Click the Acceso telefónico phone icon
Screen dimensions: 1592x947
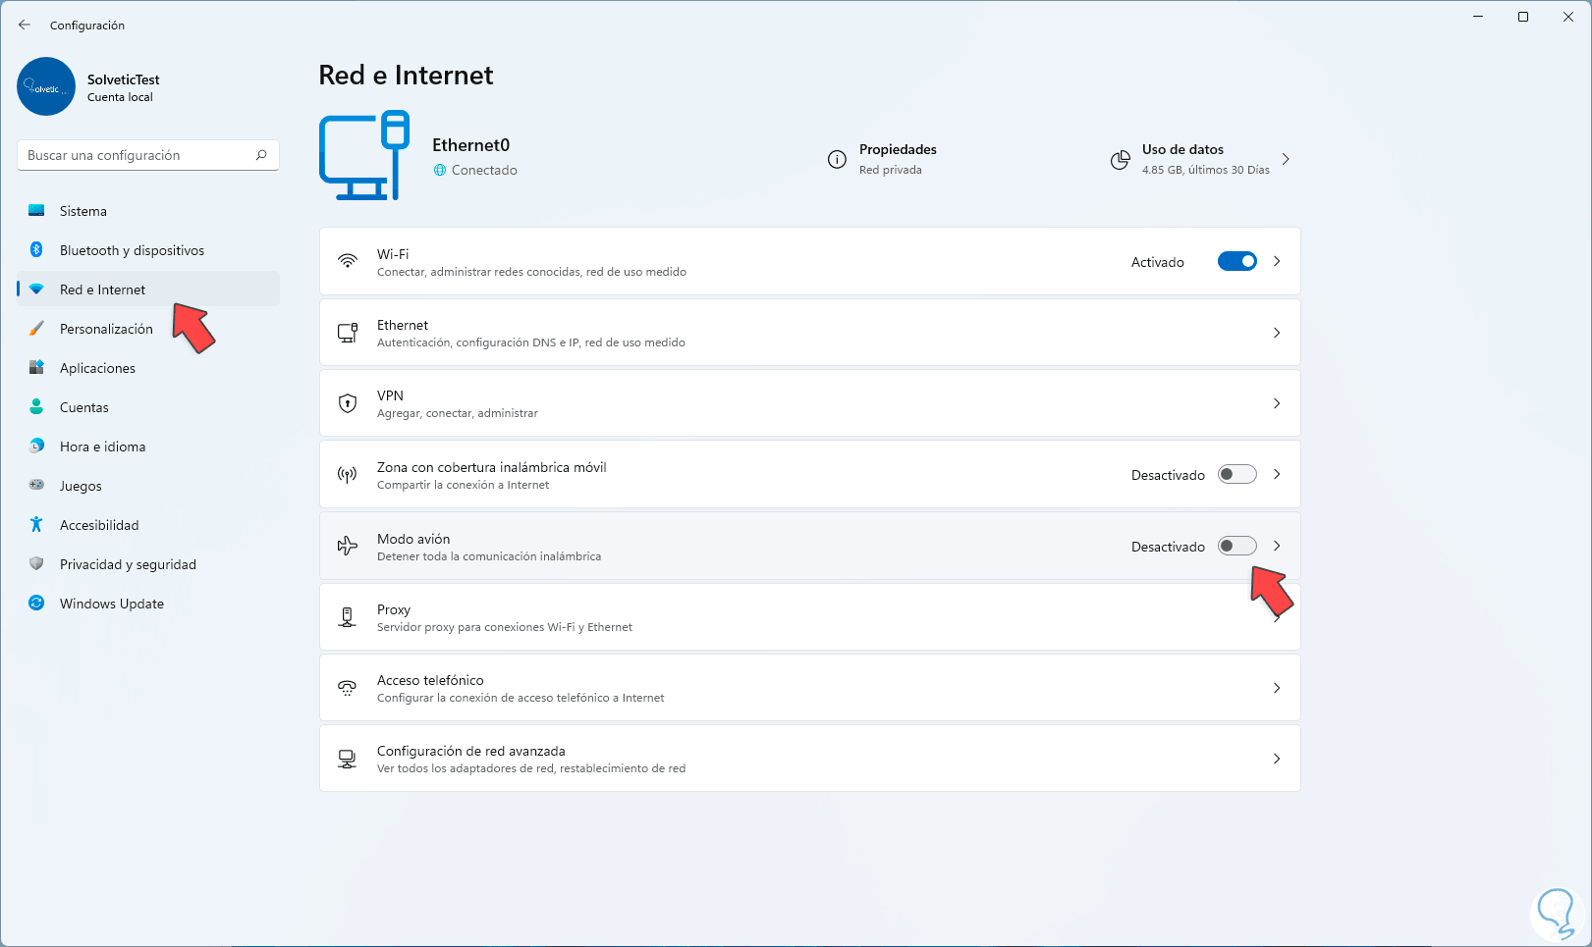[348, 688]
